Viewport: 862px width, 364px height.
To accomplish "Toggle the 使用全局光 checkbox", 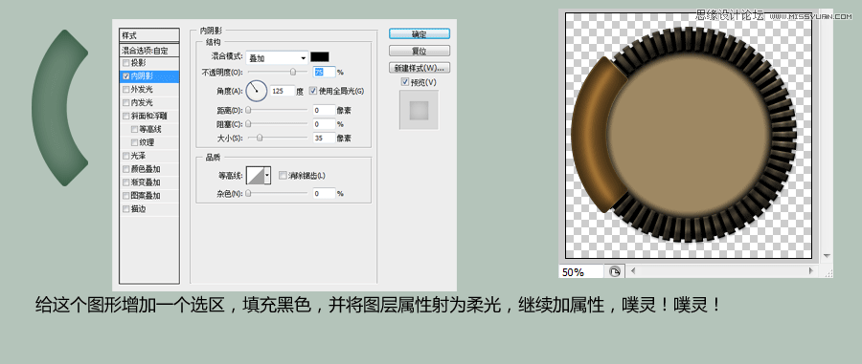I will click(x=314, y=91).
